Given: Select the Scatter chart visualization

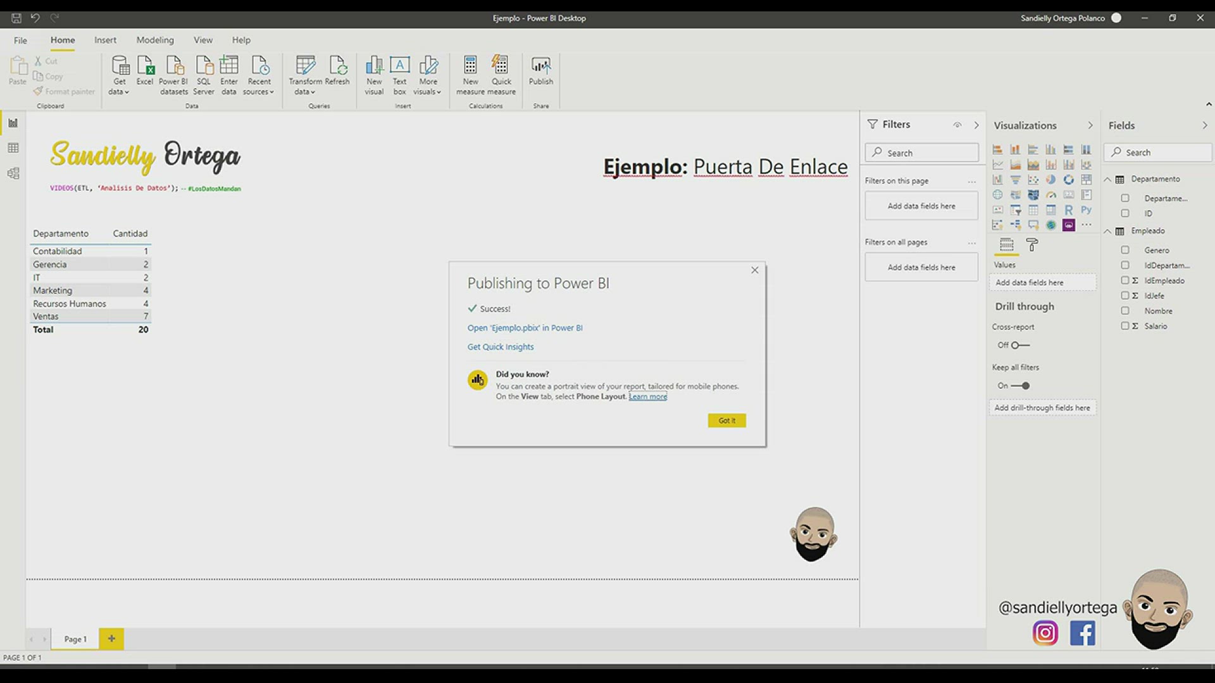Looking at the screenshot, I should pos(1033,180).
